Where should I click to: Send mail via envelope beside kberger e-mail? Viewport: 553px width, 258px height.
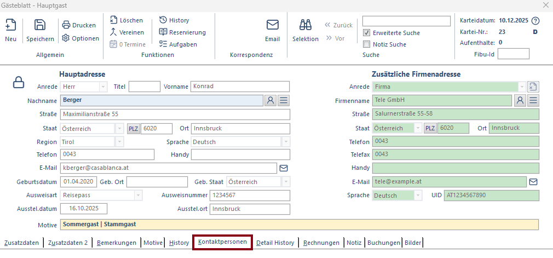point(284,168)
